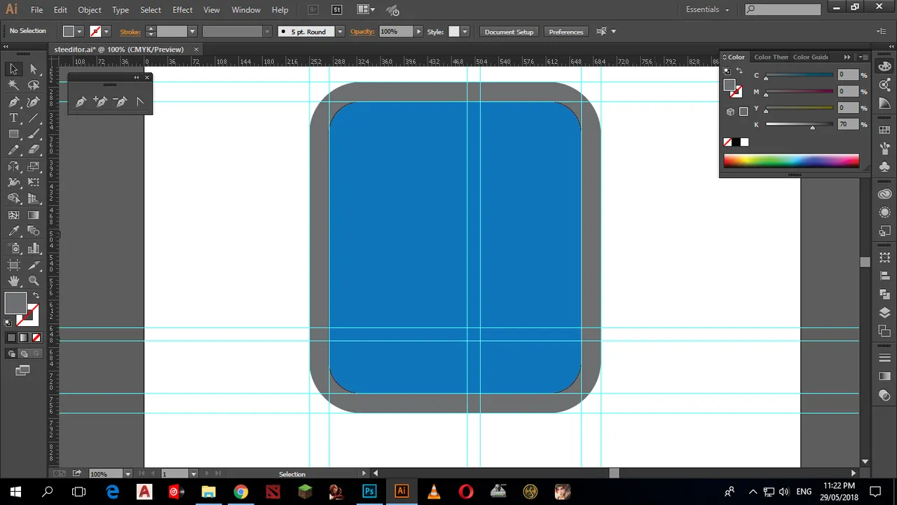Click the CMYK color spectrum bar
The image size is (897, 505).
pos(791,161)
